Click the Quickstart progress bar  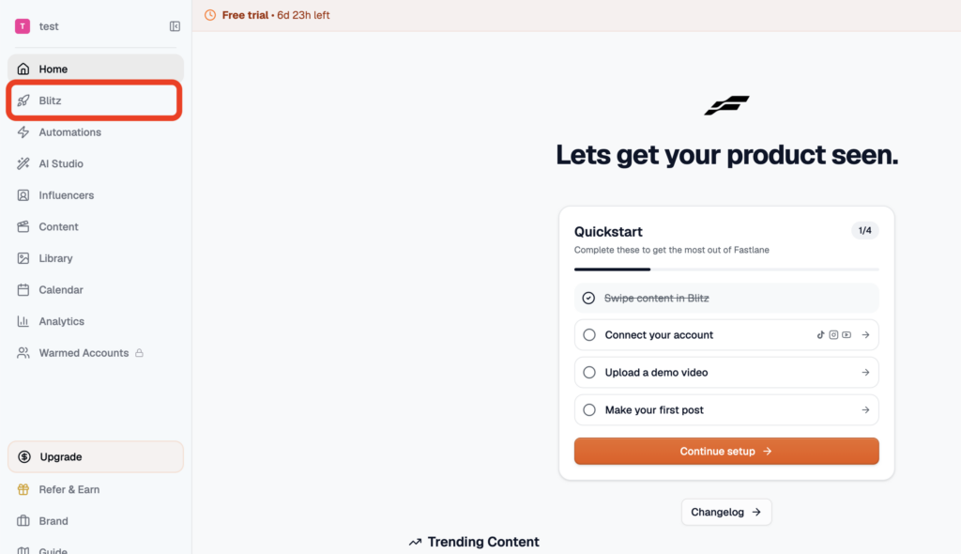point(726,269)
